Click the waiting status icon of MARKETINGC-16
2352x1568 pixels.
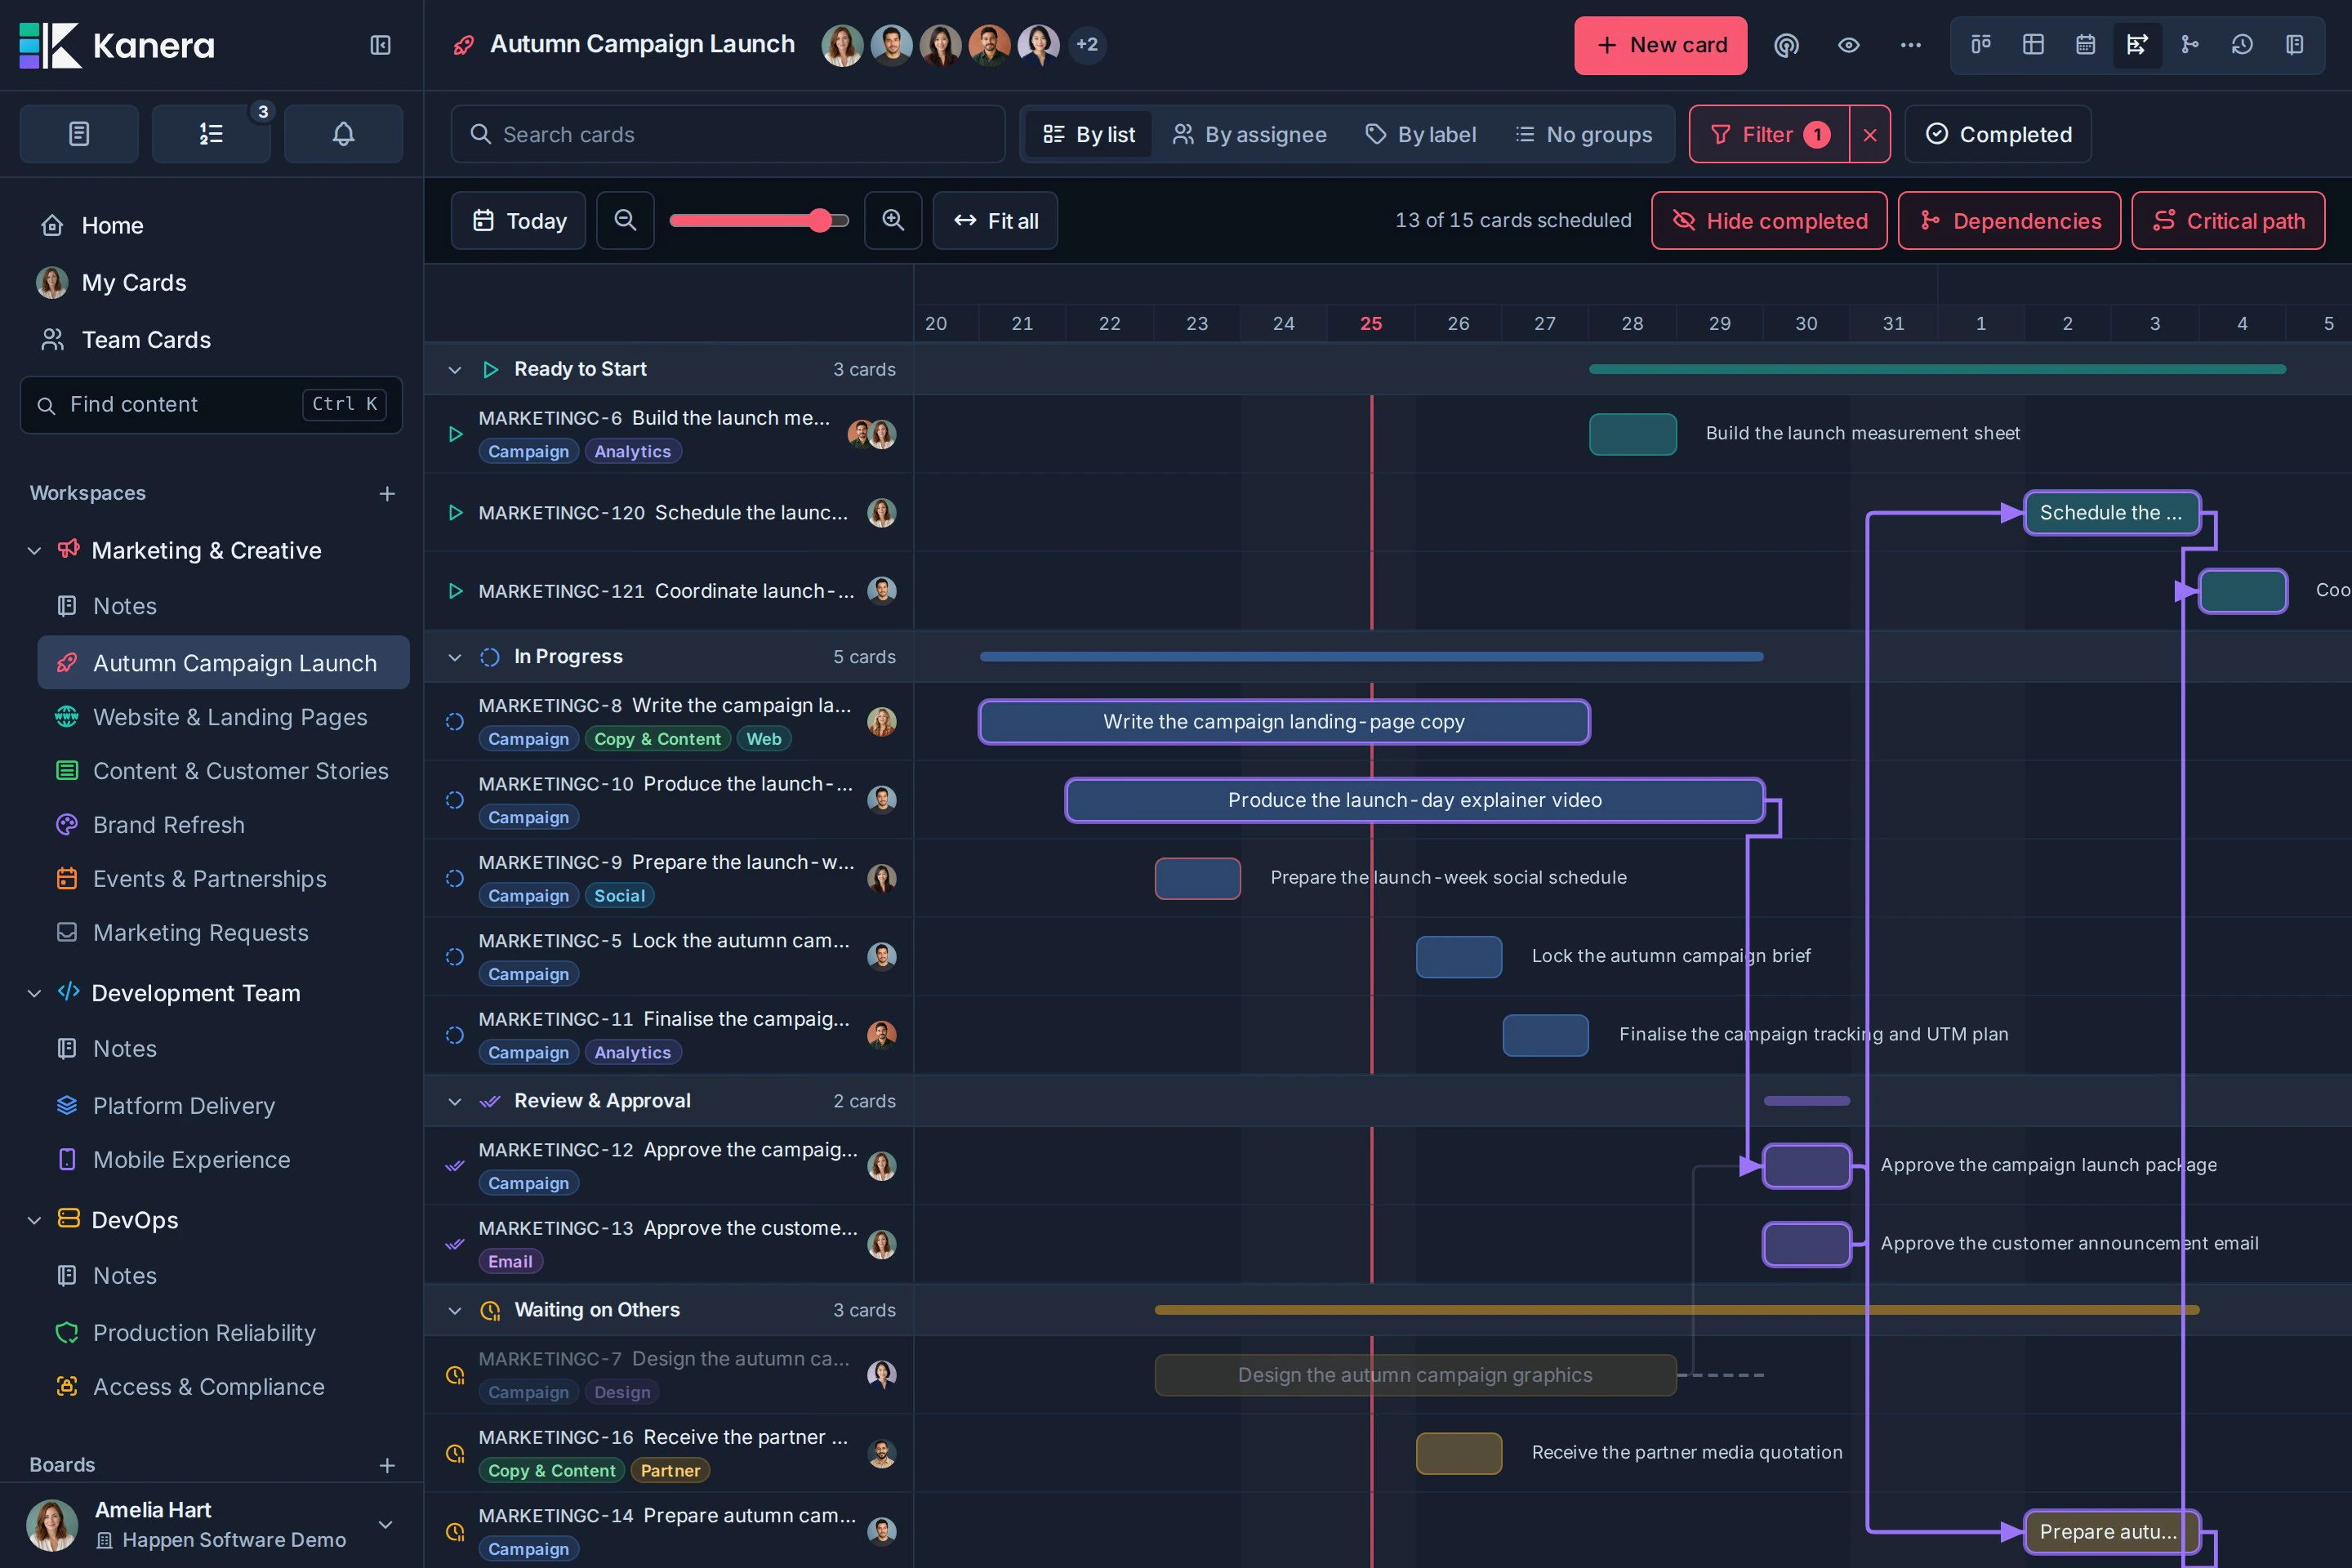click(455, 1453)
